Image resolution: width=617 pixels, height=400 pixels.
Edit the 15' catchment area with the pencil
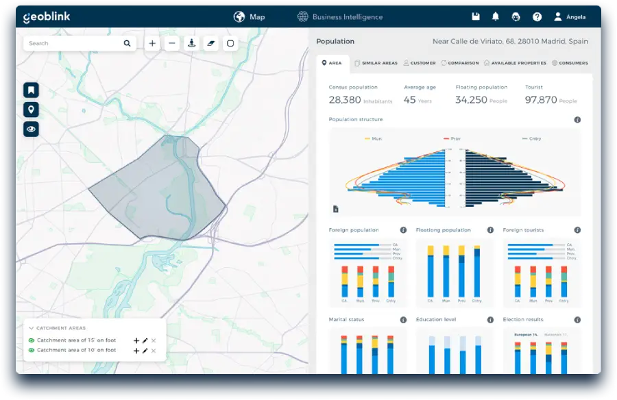point(144,340)
